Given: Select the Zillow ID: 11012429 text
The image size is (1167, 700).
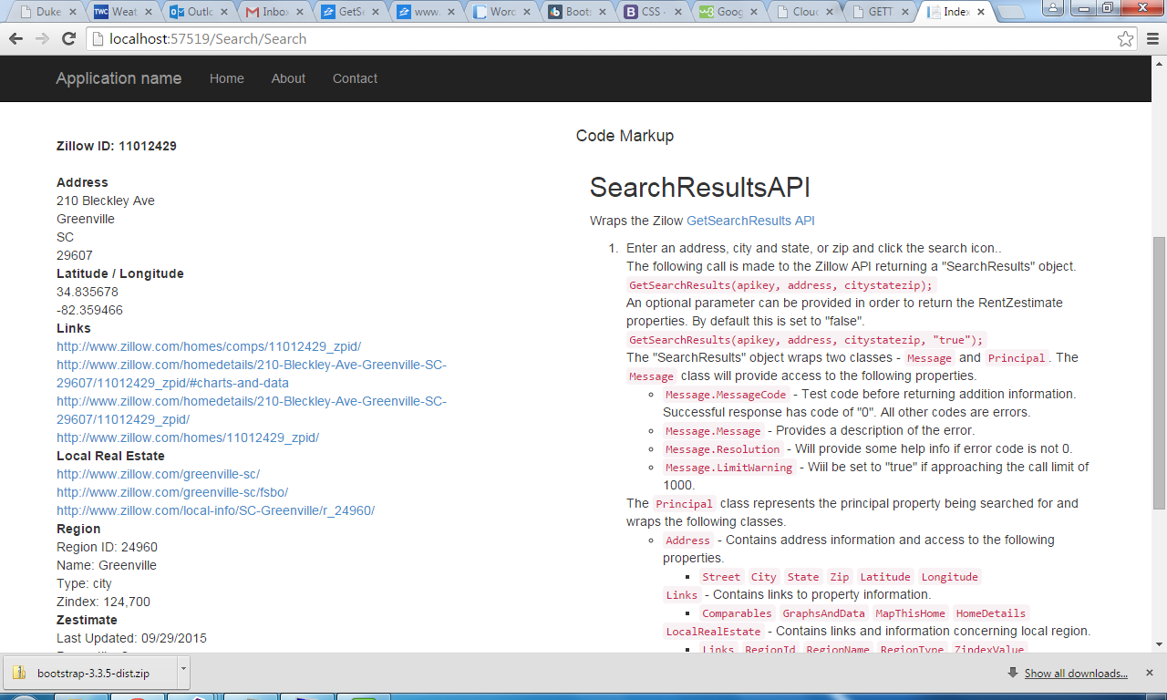Looking at the screenshot, I should 117,146.
